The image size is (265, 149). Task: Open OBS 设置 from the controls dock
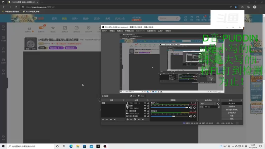232,116
